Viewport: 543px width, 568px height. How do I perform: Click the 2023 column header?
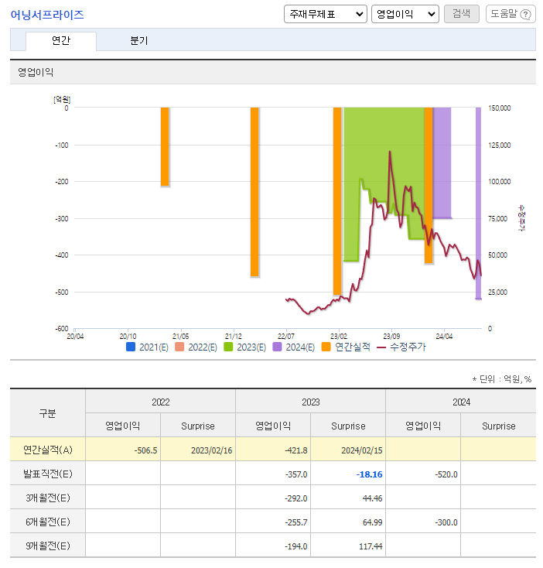tap(311, 402)
